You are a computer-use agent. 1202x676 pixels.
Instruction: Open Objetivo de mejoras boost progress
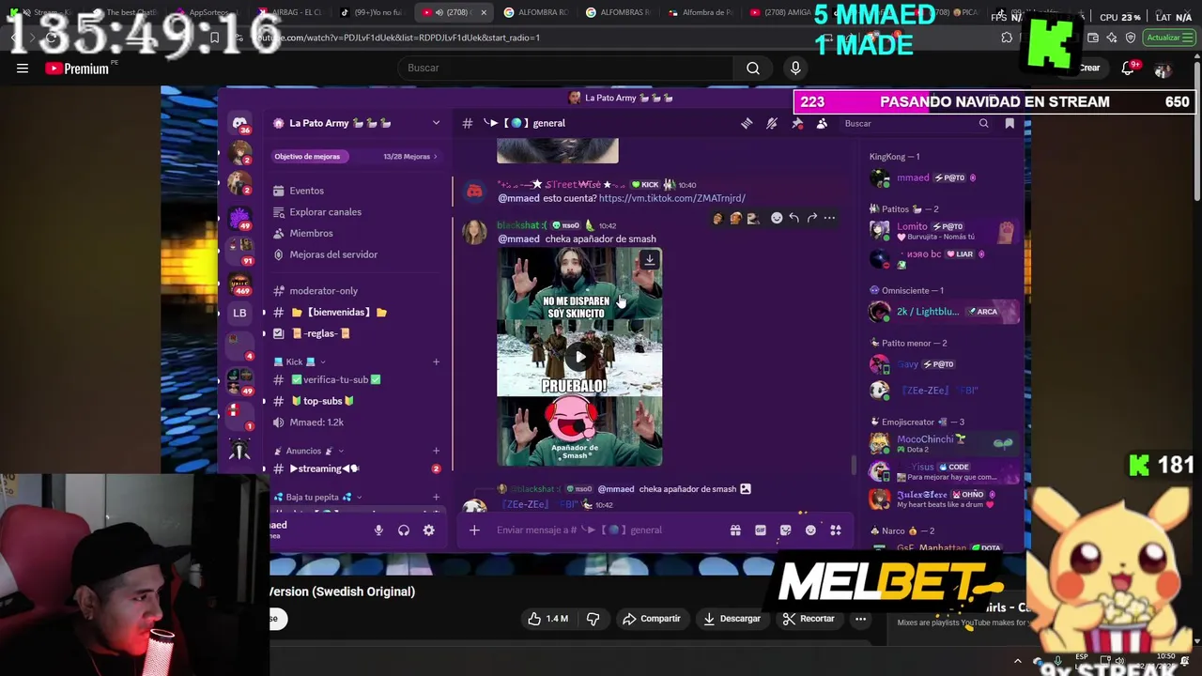tap(356, 157)
